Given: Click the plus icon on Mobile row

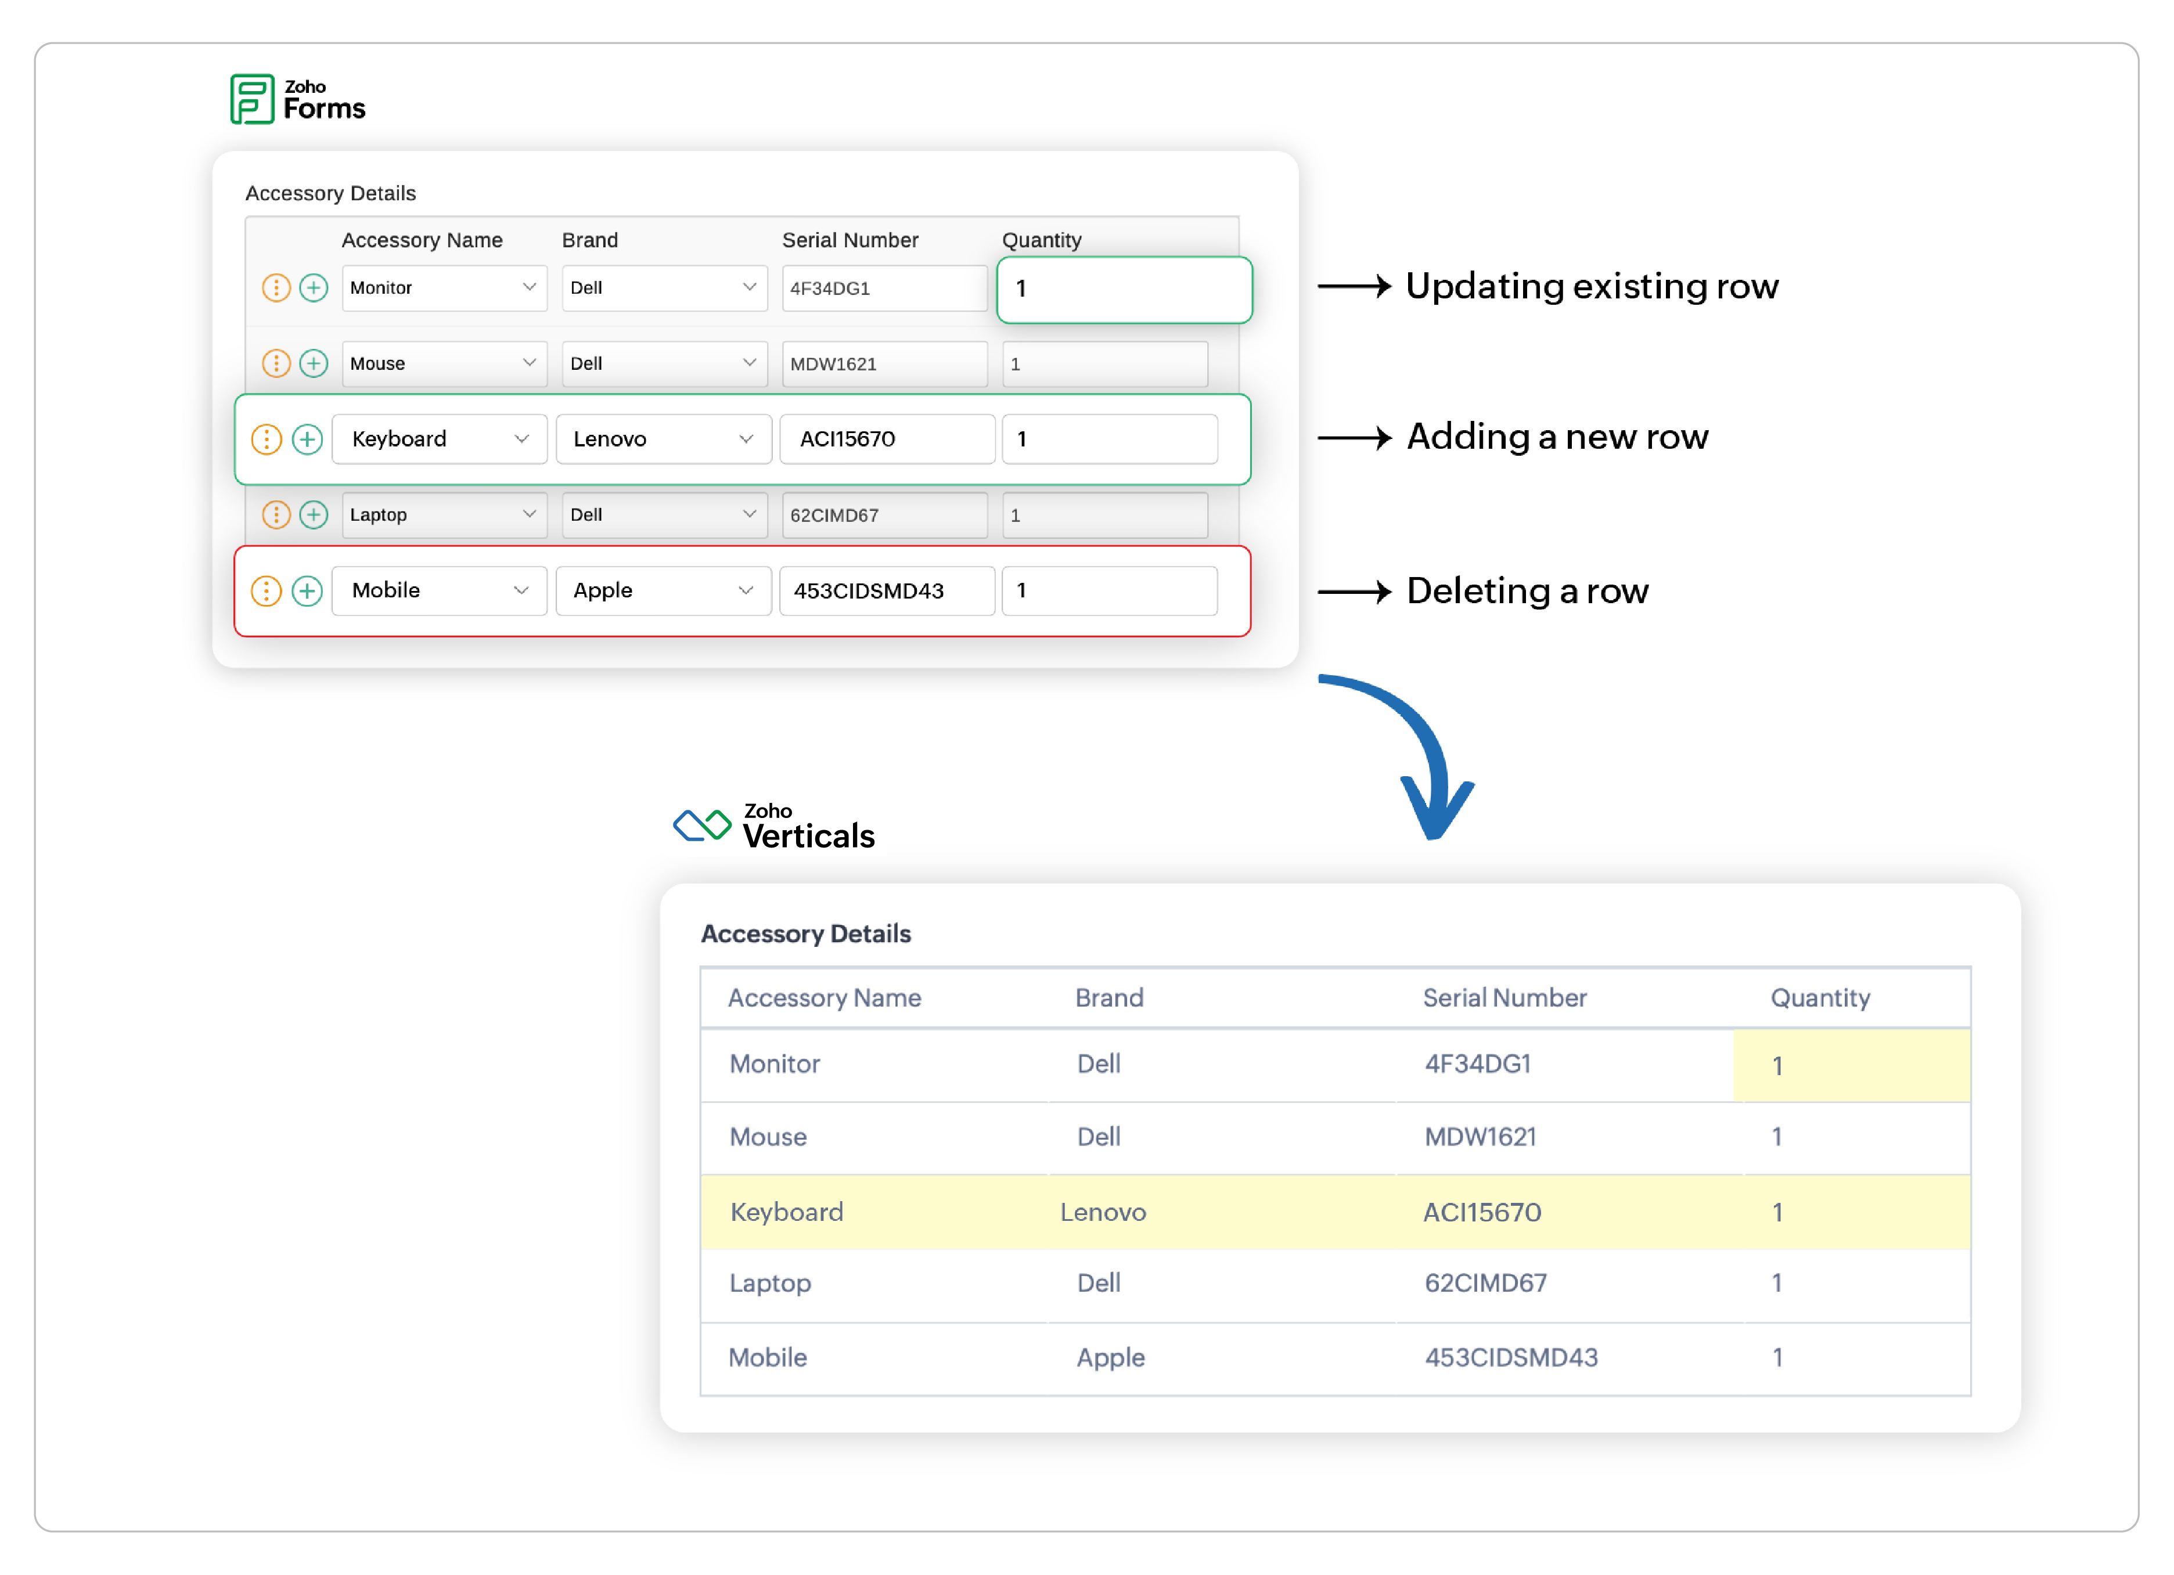Looking at the screenshot, I should pos(307,592).
